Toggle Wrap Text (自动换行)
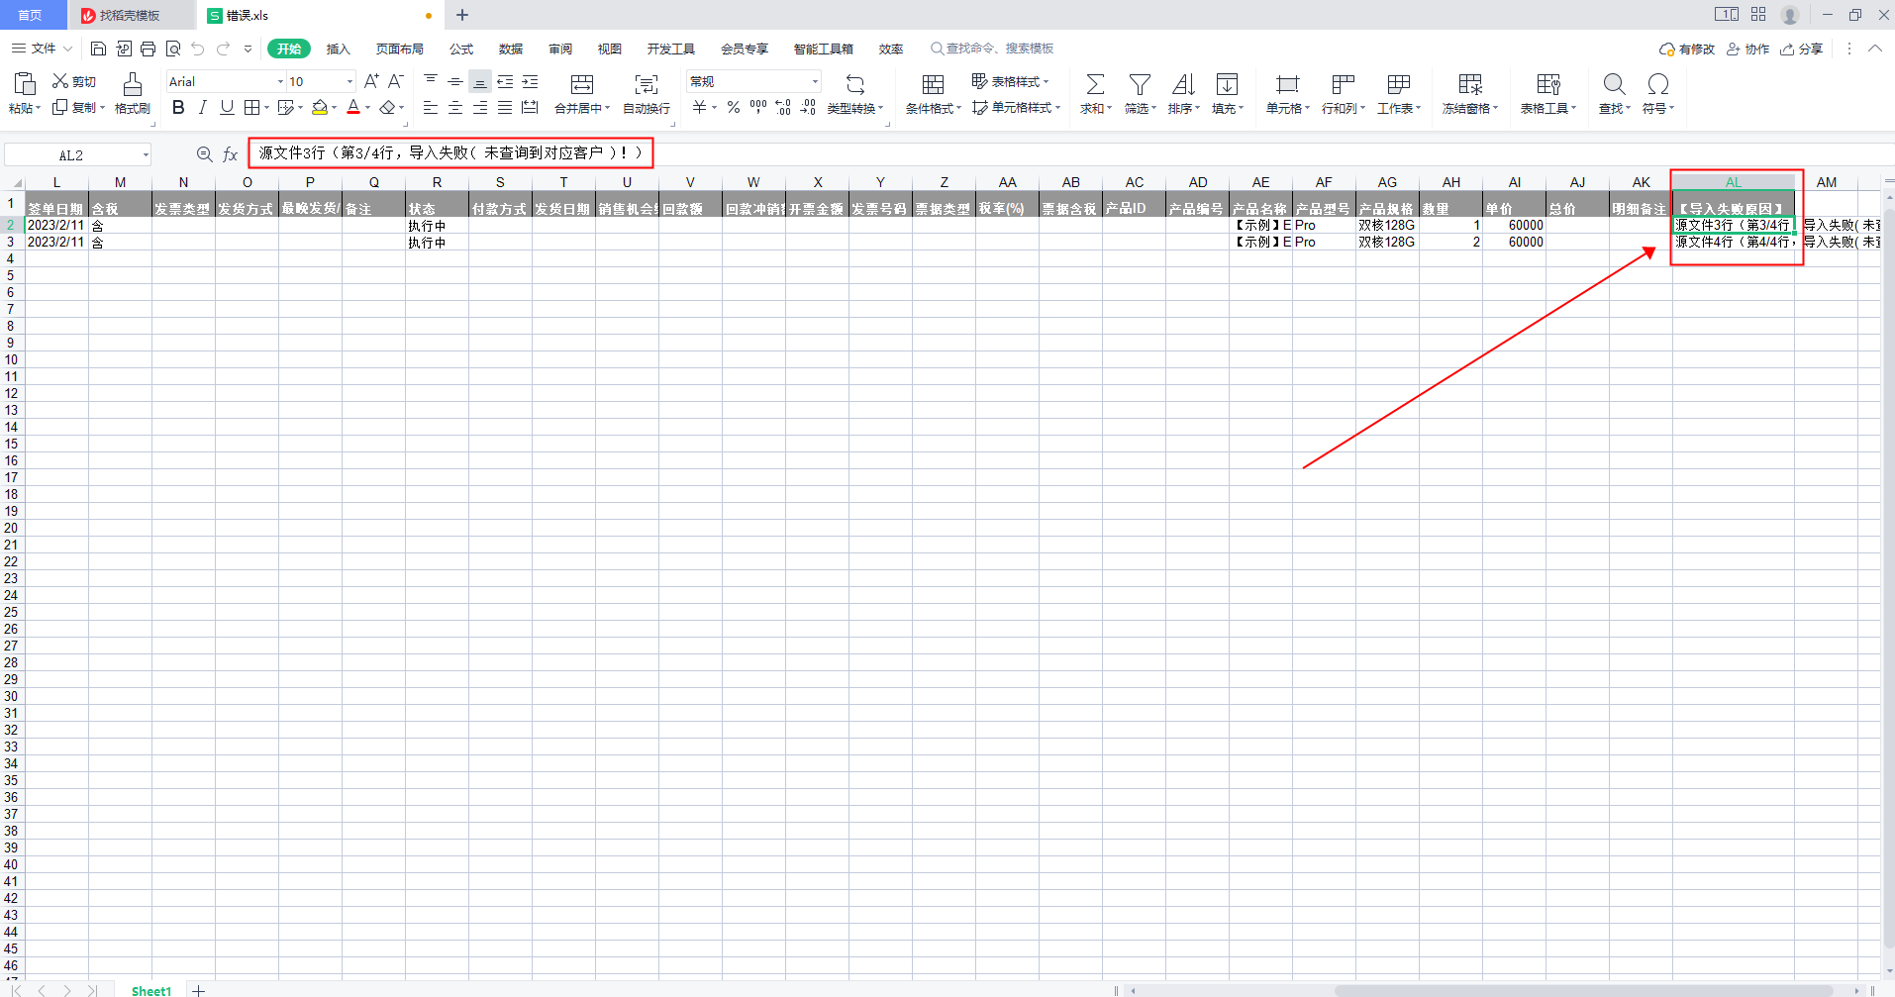 coord(646,85)
